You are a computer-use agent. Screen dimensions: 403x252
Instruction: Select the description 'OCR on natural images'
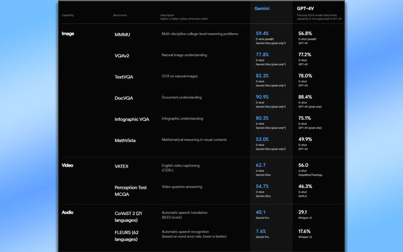180,76
